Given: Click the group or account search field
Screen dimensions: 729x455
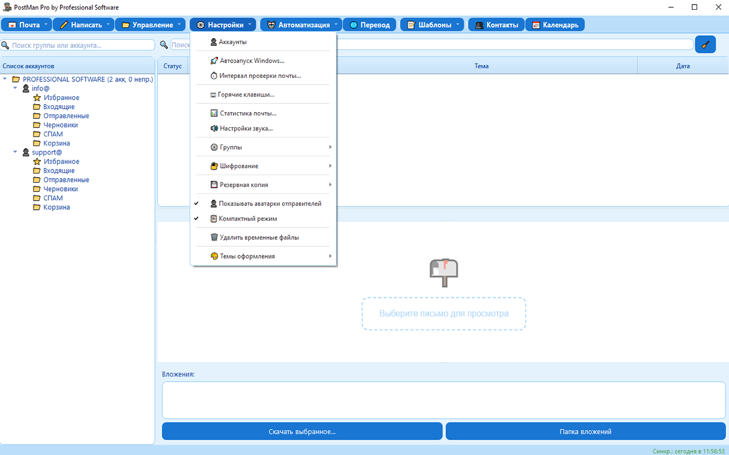Looking at the screenshot, I should [x=80, y=45].
